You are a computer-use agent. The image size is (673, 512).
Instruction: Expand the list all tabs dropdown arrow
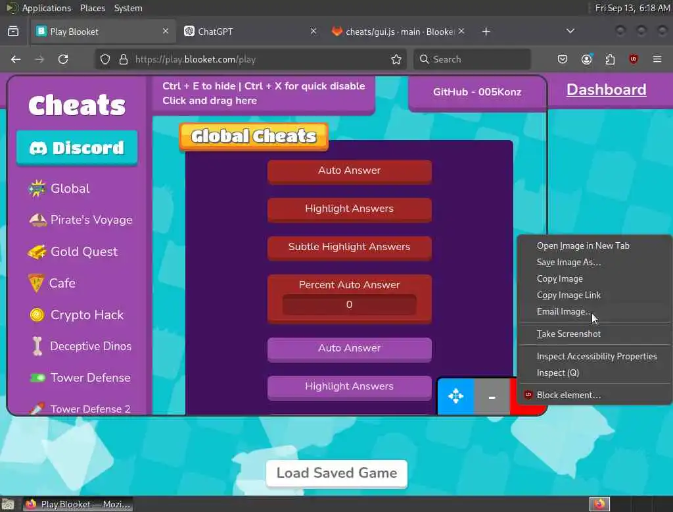[570, 31]
